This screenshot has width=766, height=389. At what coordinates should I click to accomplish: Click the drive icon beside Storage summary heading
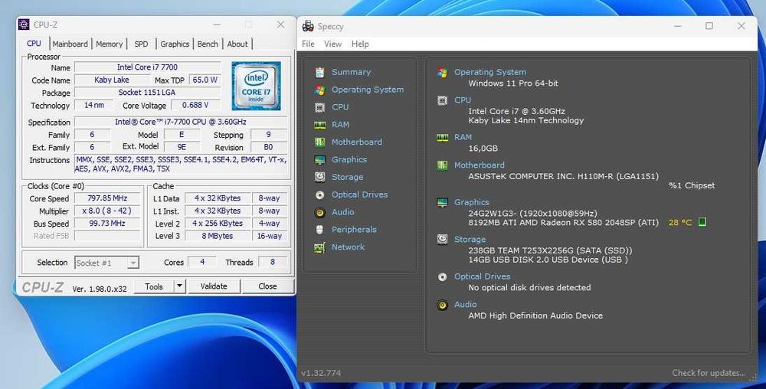click(x=443, y=240)
